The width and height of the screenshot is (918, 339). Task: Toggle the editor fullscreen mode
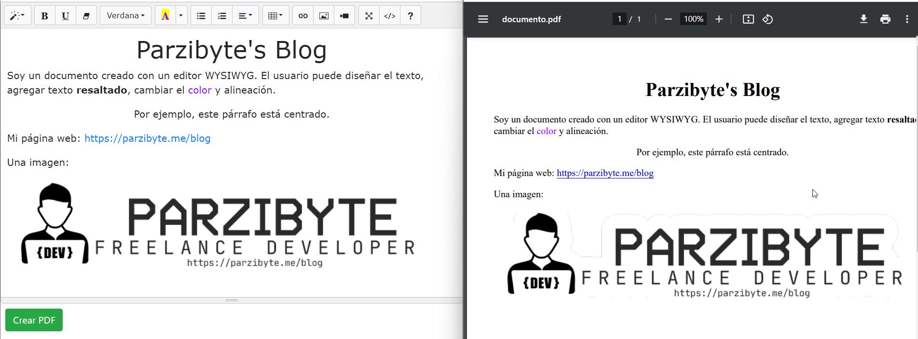coord(369,16)
